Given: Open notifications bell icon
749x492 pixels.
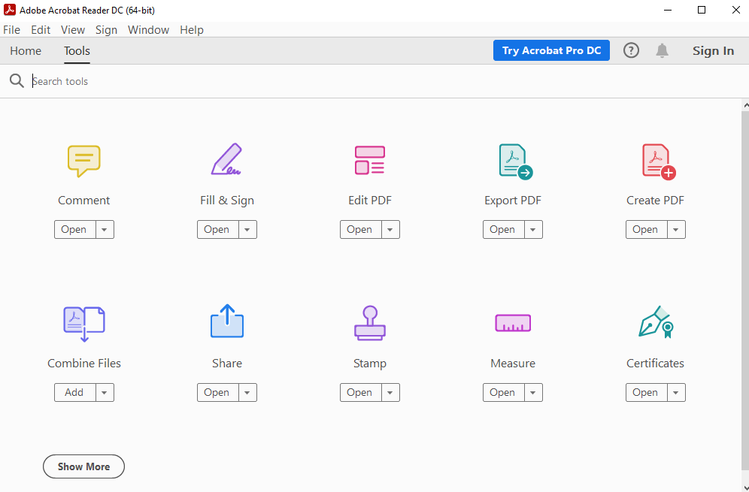Looking at the screenshot, I should point(662,50).
